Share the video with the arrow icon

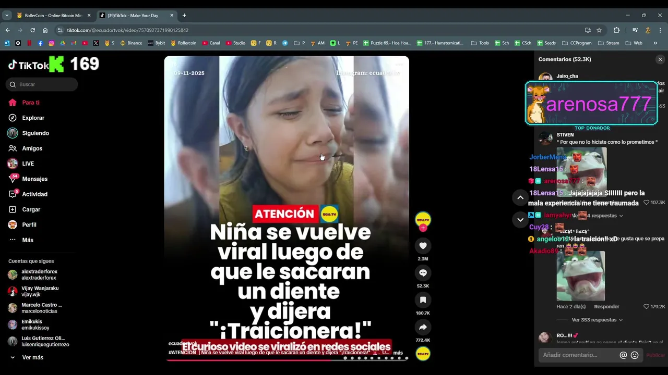click(423, 327)
